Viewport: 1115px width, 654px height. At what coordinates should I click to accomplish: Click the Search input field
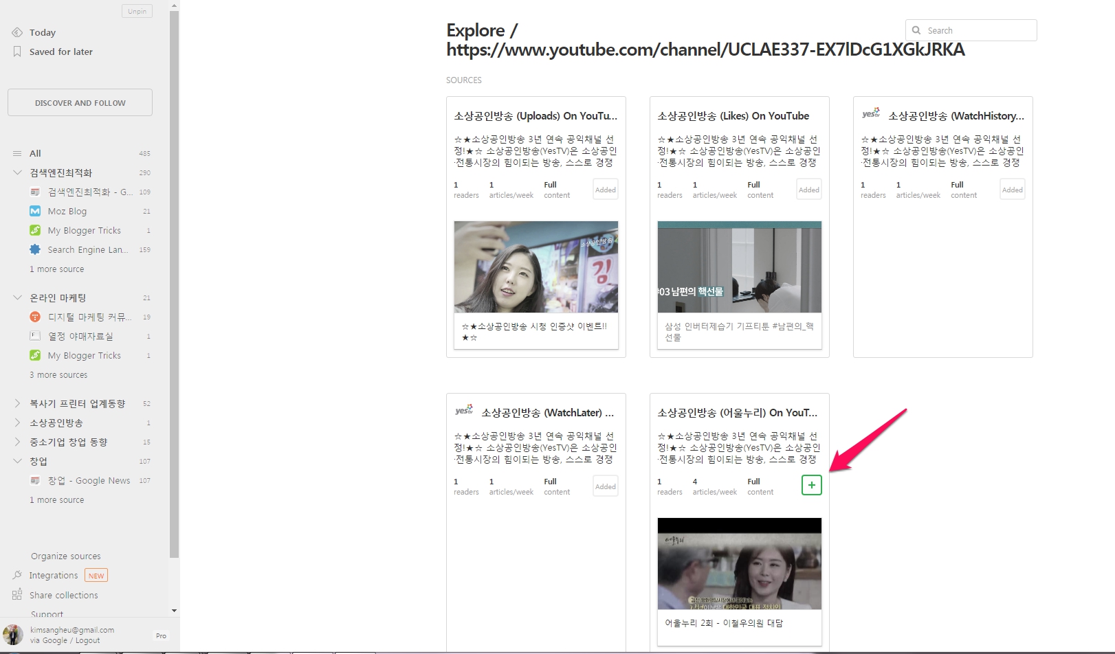(x=978, y=30)
